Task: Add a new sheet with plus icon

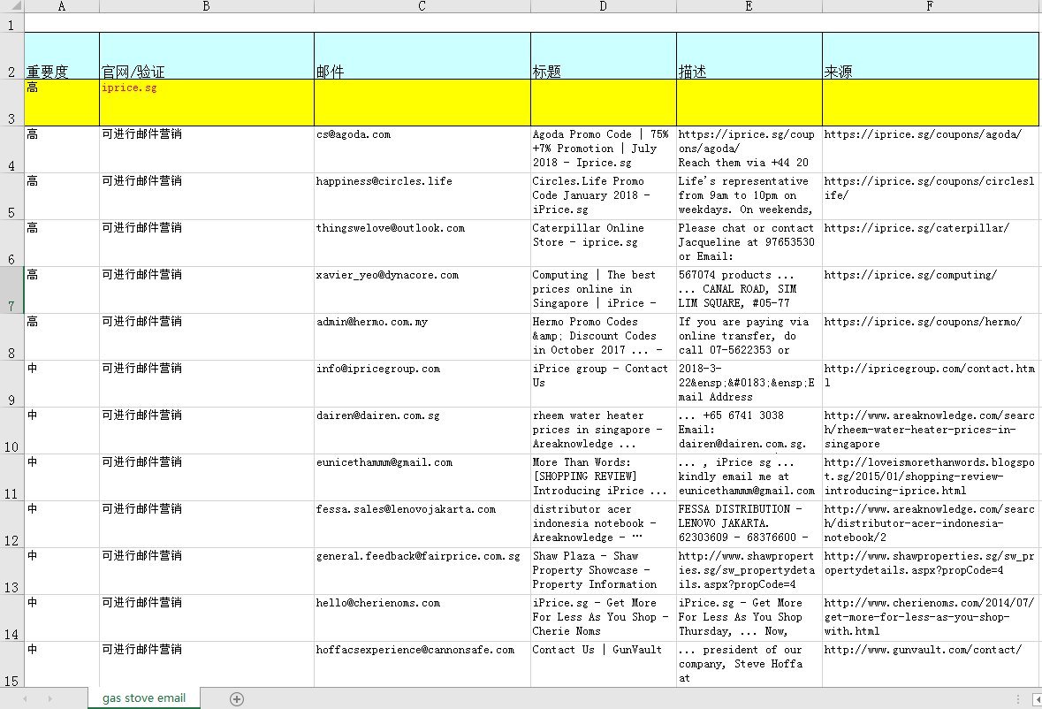Action: (x=237, y=698)
